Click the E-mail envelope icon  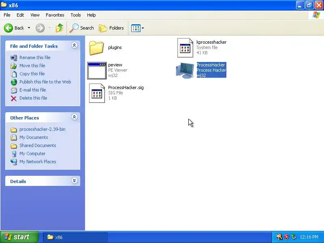coord(14,90)
